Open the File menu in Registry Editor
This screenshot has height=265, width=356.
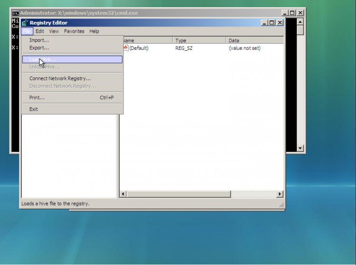[27, 31]
